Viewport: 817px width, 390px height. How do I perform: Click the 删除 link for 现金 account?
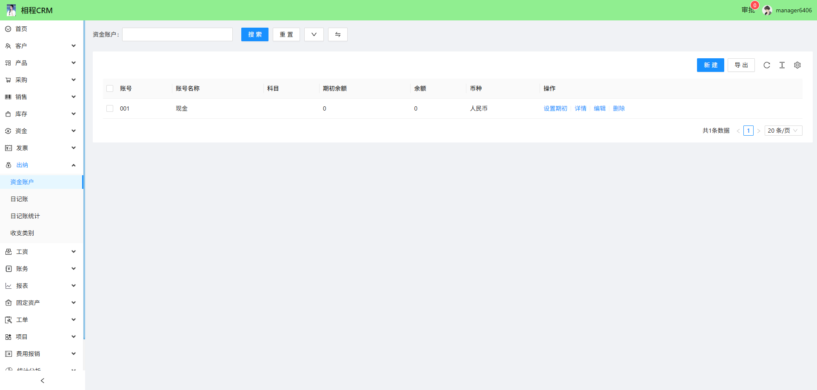pos(619,108)
